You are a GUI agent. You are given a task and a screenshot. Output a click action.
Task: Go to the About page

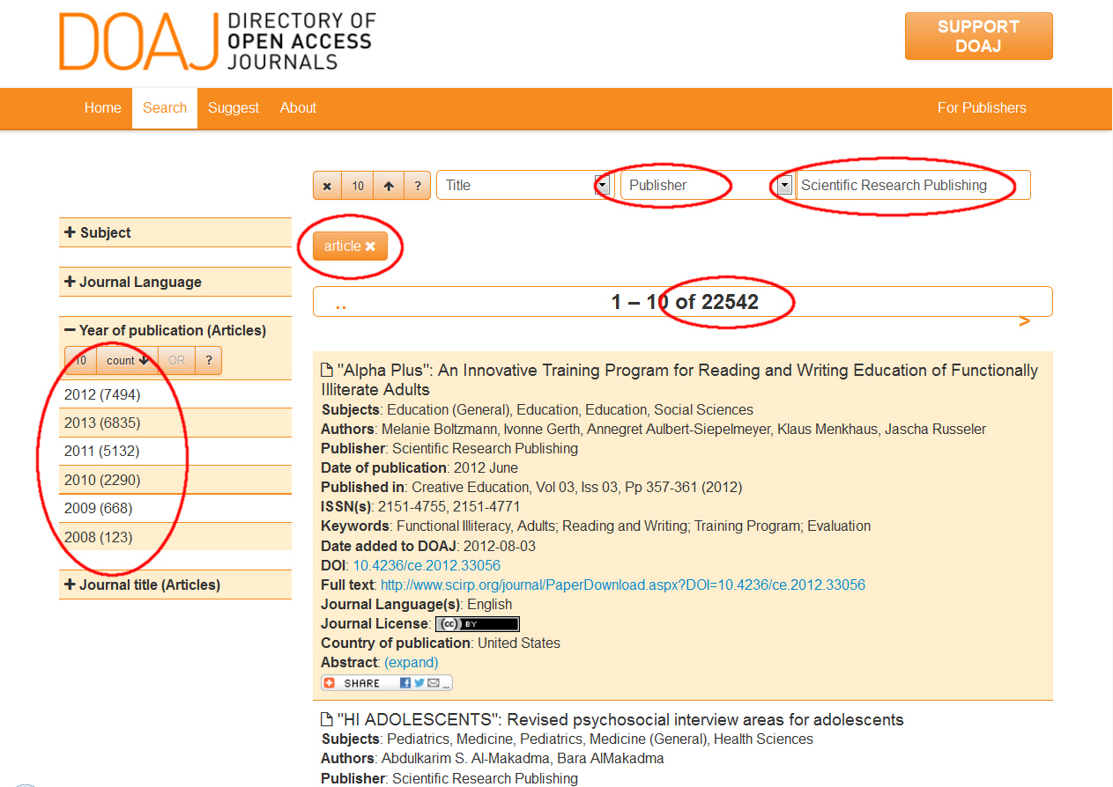click(298, 108)
